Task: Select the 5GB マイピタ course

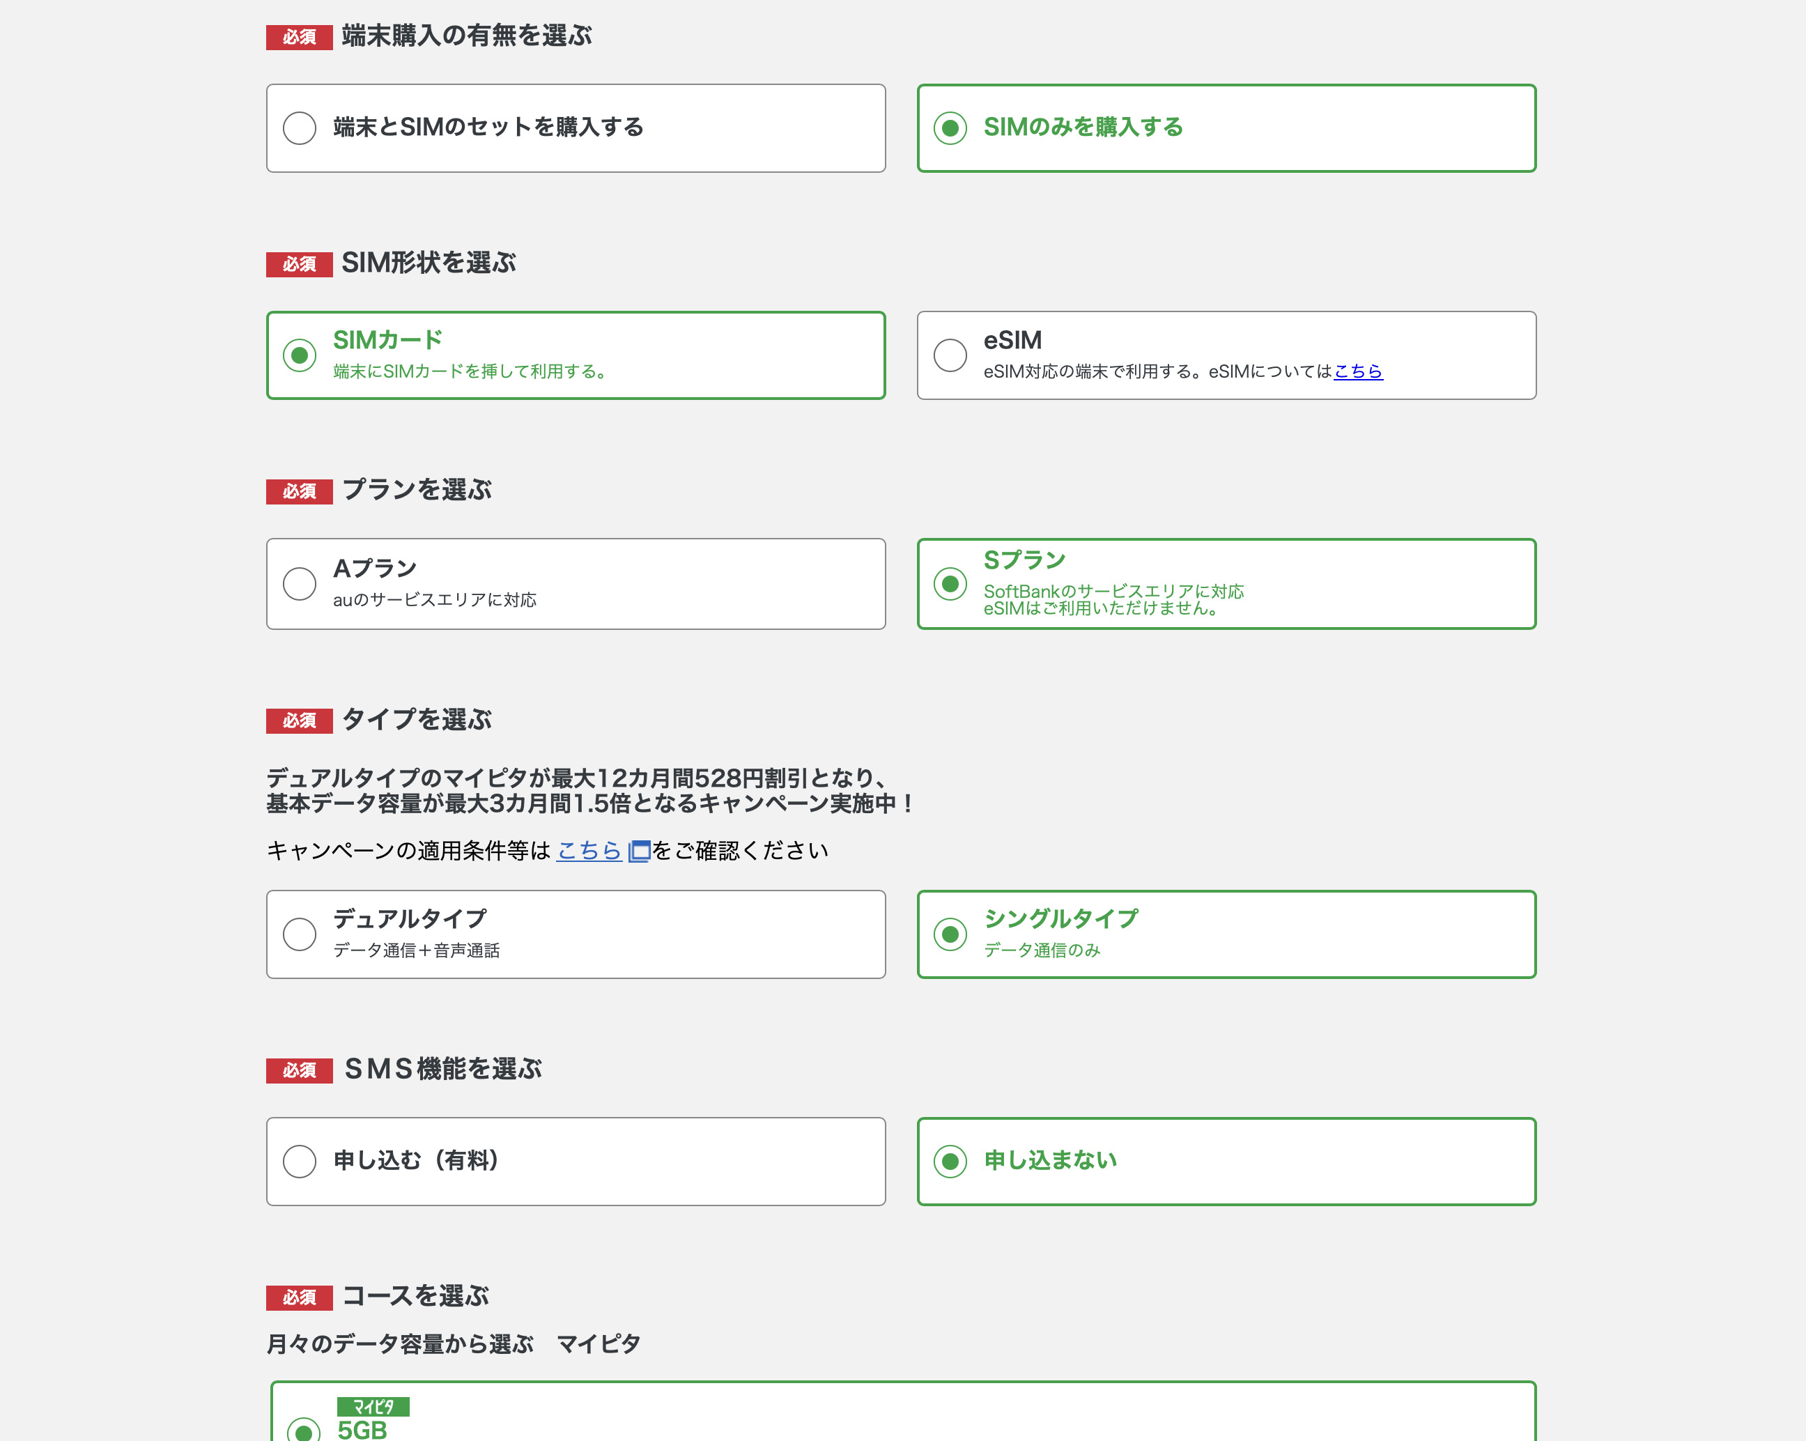Action: pyautogui.click(x=303, y=1429)
